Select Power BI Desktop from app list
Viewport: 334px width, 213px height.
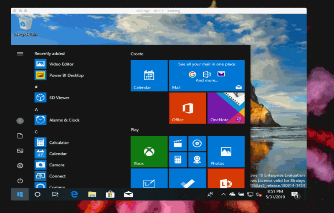pyautogui.click(x=66, y=76)
